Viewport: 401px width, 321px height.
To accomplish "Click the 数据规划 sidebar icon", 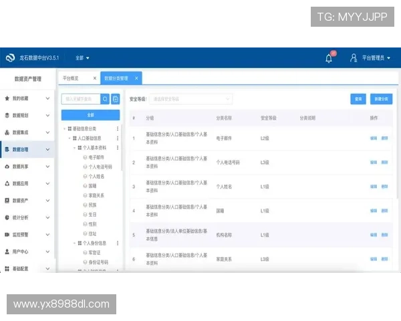I will coord(7,116).
